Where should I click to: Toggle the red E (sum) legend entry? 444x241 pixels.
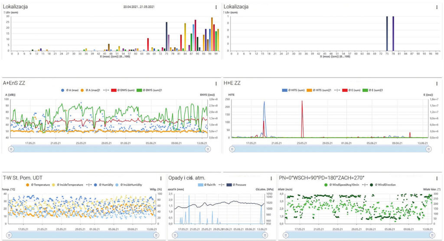[x=351, y=90]
